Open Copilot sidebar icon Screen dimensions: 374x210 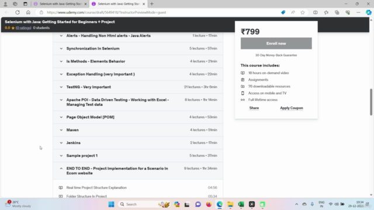(x=369, y=12)
